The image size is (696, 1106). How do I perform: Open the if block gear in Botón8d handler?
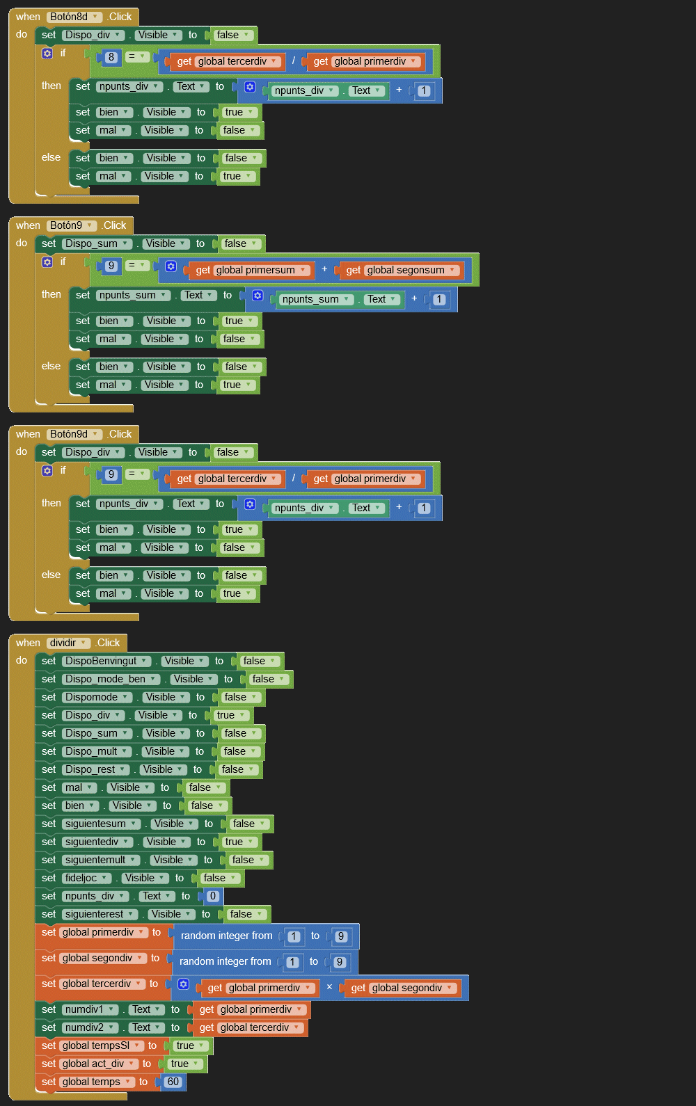pyautogui.click(x=47, y=54)
